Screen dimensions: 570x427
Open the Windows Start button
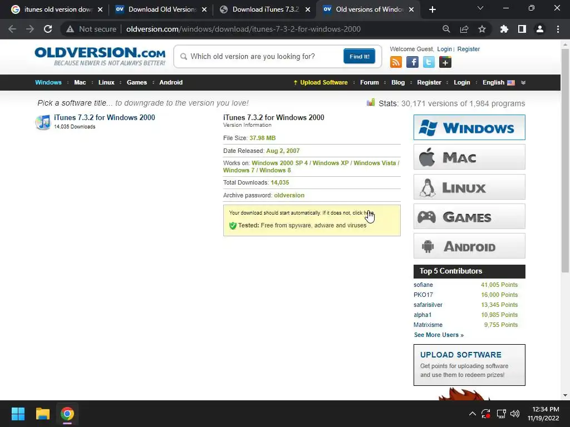pos(18,414)
